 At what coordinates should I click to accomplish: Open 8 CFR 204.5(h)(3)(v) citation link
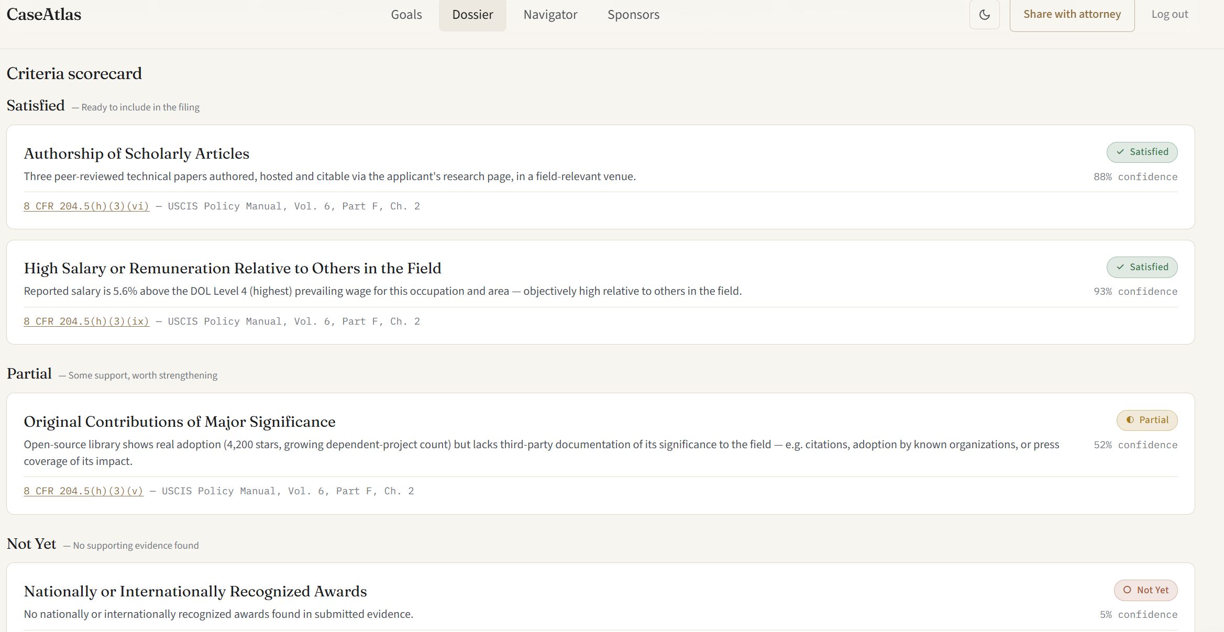(x=83, y=491)
